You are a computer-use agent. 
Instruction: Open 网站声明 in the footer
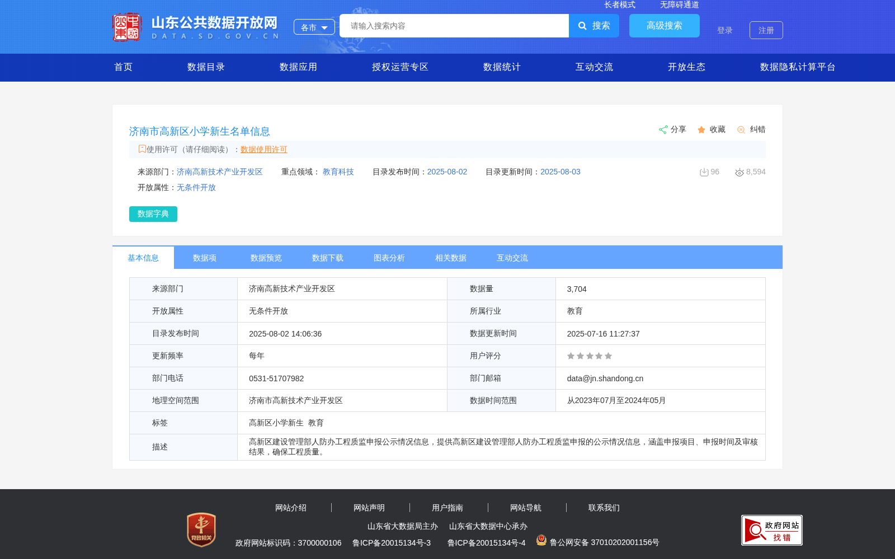[369, 508]
